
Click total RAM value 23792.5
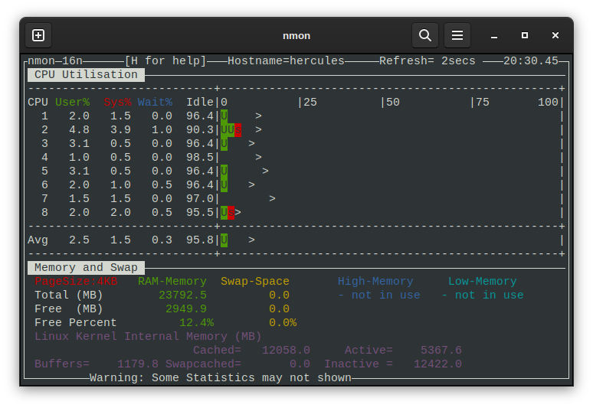click(182, 295)
